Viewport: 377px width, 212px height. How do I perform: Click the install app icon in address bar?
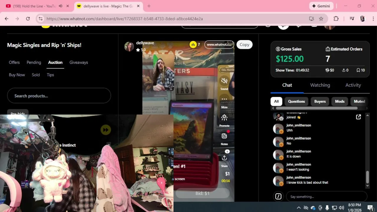312,19
